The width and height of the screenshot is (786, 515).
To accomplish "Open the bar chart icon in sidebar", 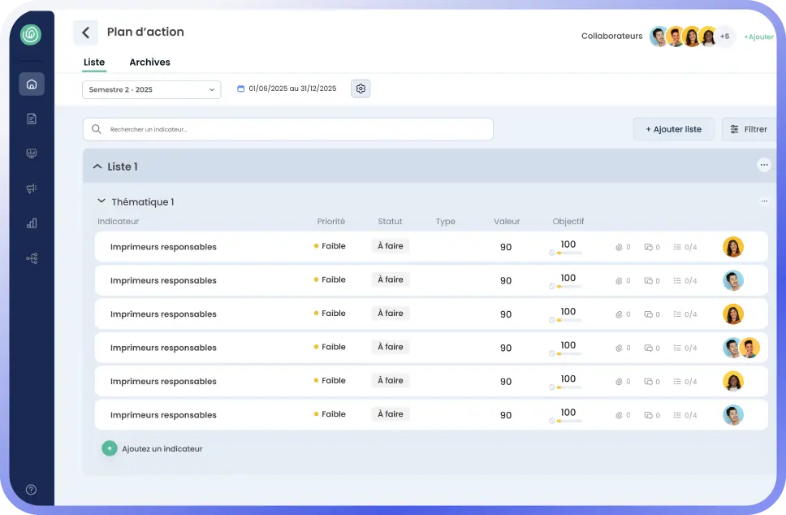I will [x=32, y=223].
